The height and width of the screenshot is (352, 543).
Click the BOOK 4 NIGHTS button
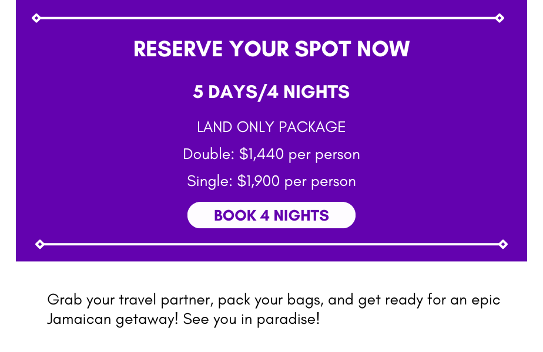click(x=271, y=215)
